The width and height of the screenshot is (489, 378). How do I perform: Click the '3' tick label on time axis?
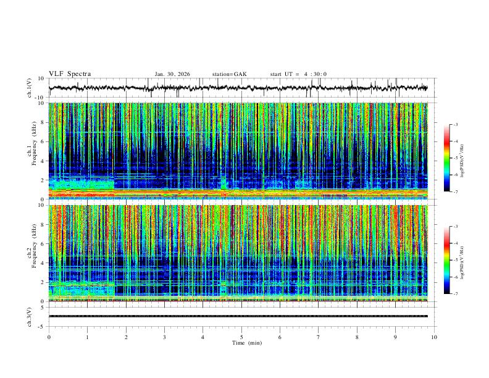[x=164, y=337]
